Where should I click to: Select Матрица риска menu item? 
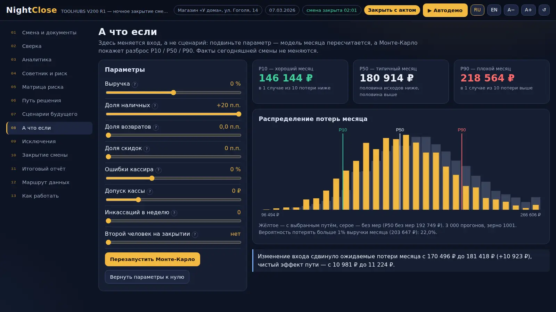coord(49,87)
